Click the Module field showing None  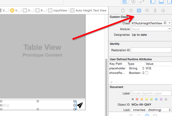[149, 29]
